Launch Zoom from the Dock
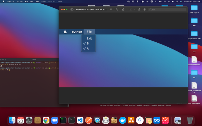Image resolution: width=202 pixels, height=126 pixels. point(55,120)
